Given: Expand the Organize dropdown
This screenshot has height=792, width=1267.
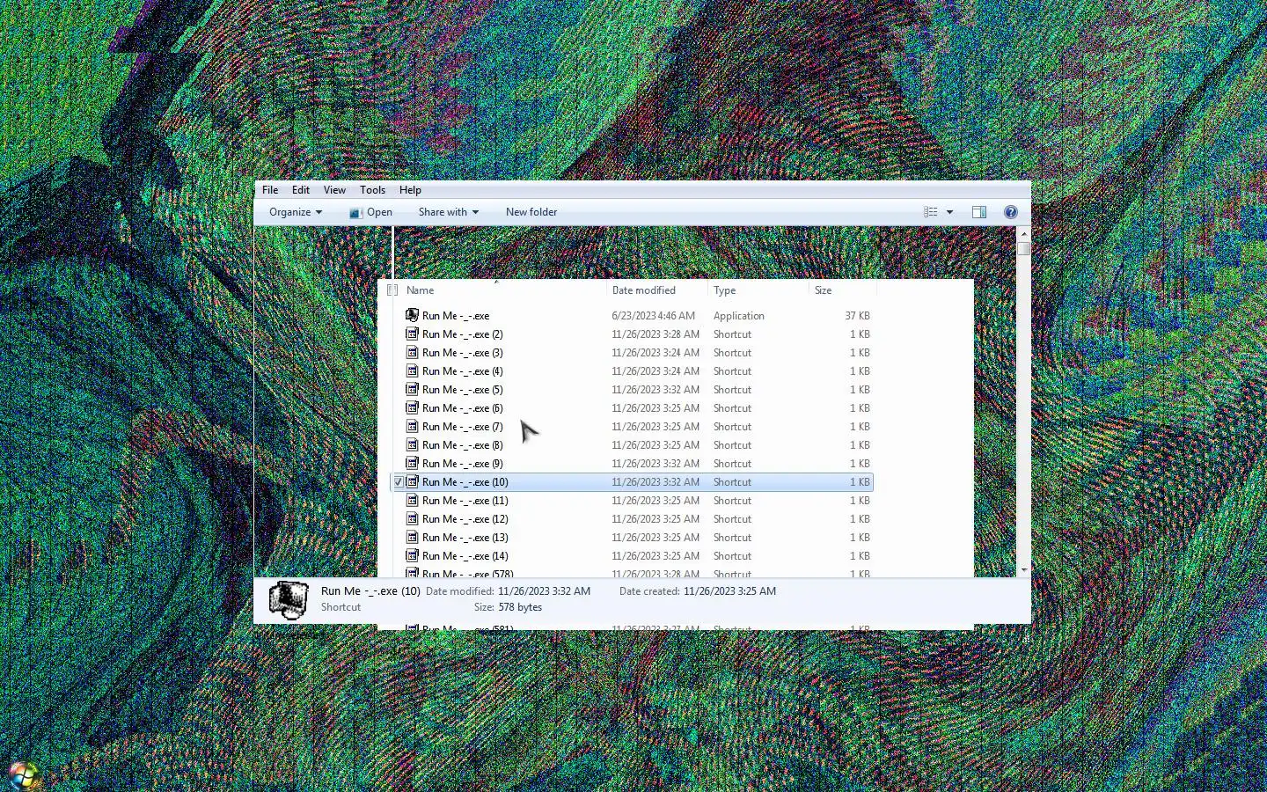Looking at the screenshot, I should point(296,212).
